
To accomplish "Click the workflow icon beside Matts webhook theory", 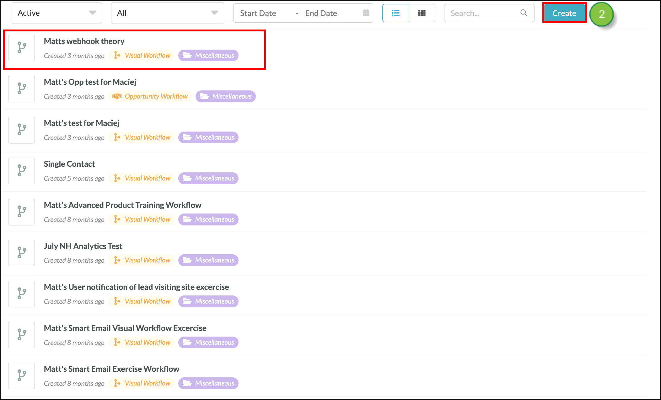I will [21, 48].
